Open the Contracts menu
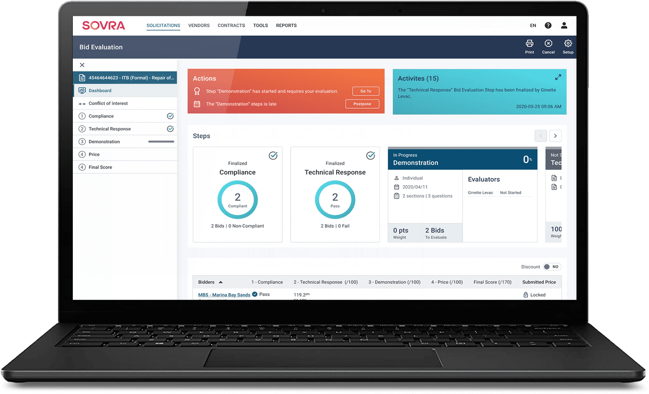 pos(231,26)
